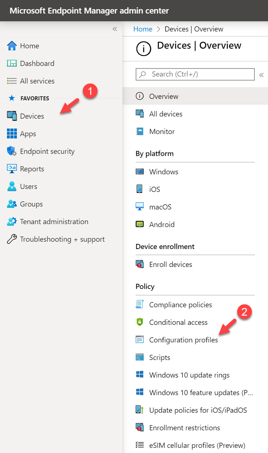Viewport: 268px width, 453px height.
Task: Click Devices | Overview breadcrumb text
Action: tap(194, 29)
